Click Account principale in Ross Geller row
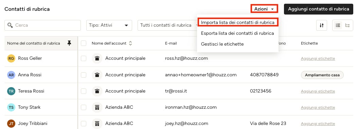 [125, 58]
